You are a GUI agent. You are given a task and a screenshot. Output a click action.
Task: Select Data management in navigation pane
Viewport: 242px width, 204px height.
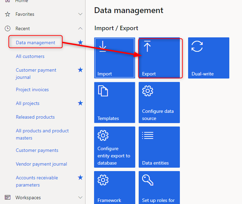pos(35,43)
